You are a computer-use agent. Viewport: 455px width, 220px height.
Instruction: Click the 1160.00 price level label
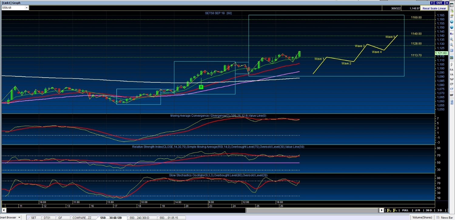(x=416, y=18)
